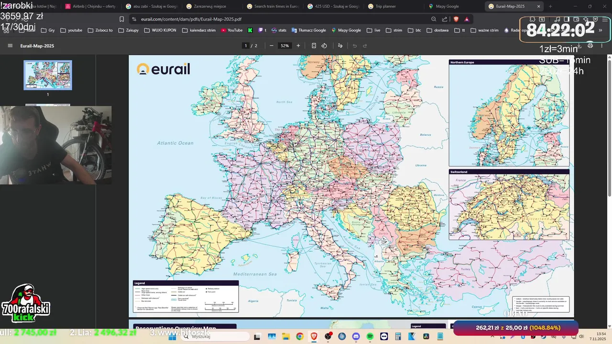Switch to the 'abu zabi' Google search tab
This screenshot has width=612, height=344.
pos(151,6)
